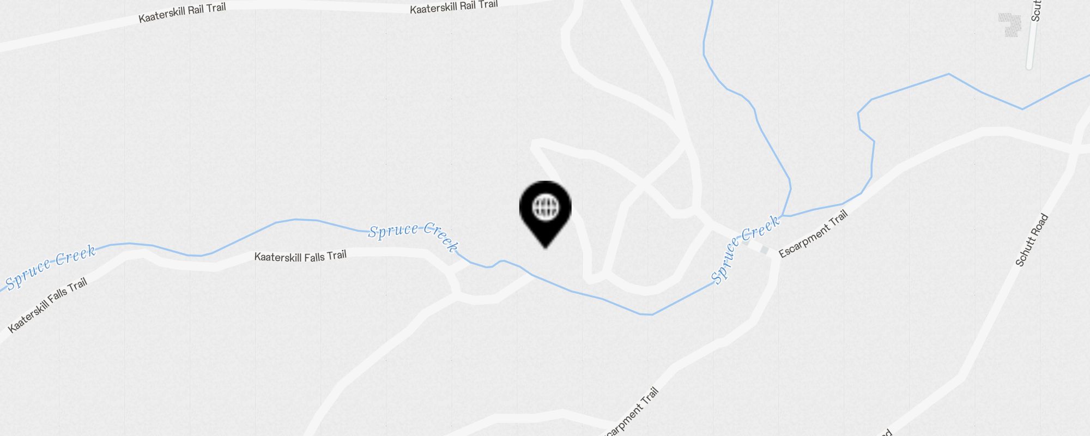The image size is (1090, 436).
Task: Click the Schutt Road label
Action: click(1032, 240)
